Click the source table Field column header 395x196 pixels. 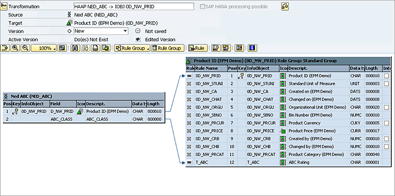pyautogui.click(x=63, y=104)
